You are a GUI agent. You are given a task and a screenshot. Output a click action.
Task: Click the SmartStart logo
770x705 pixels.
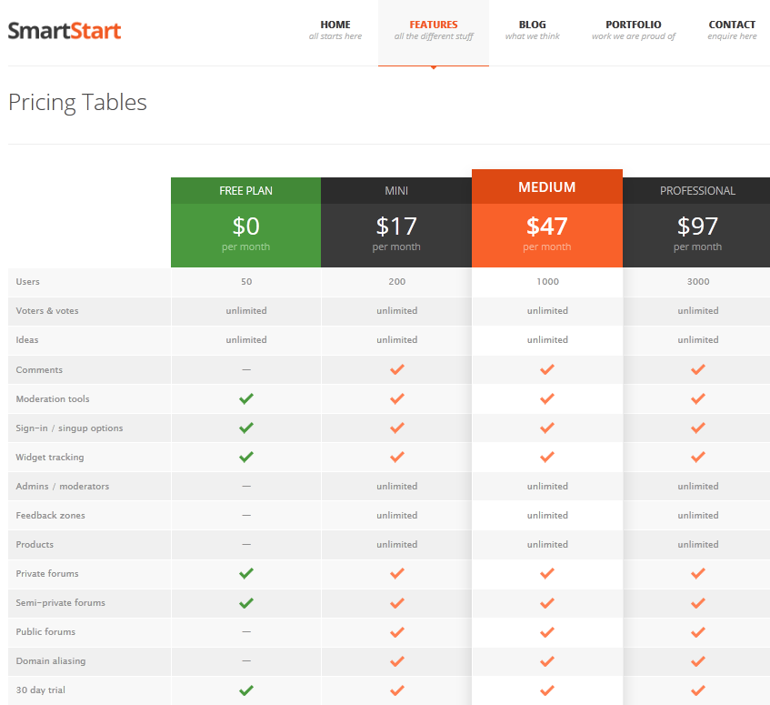tap(65, 31)
